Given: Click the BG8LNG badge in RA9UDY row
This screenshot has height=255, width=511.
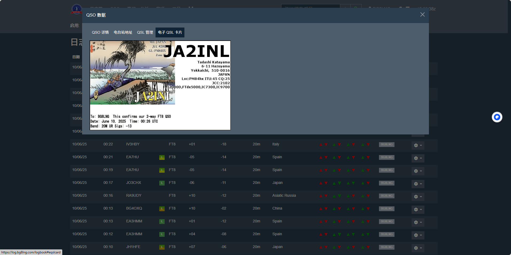Looking at the screenshot, I should pos(387,196).
